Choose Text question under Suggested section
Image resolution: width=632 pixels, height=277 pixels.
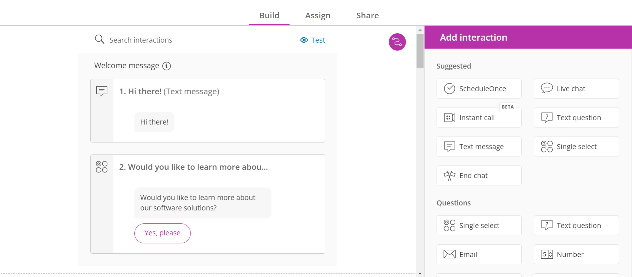(x=576, y=118)
